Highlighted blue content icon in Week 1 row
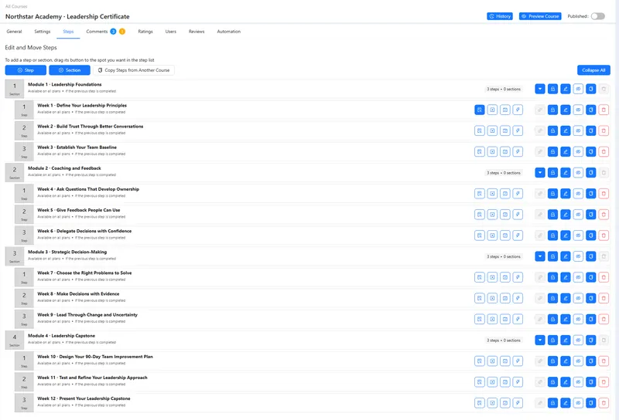This screenshot has width=619, height=420. pyautogui.click(x=479, y=110)
